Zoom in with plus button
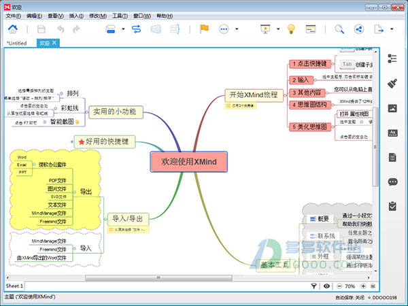Viewport: 408px width, 306px height. 363,286
